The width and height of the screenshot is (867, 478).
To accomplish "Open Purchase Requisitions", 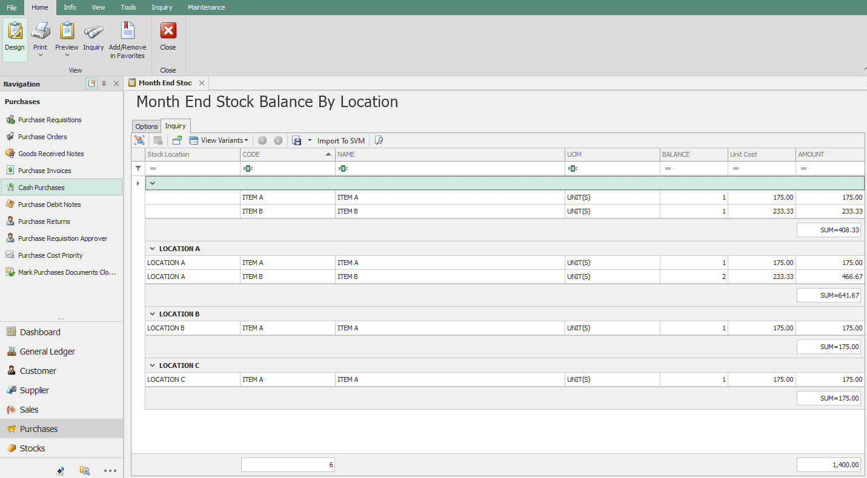I will pyautogui.click(x=61, y=120).
